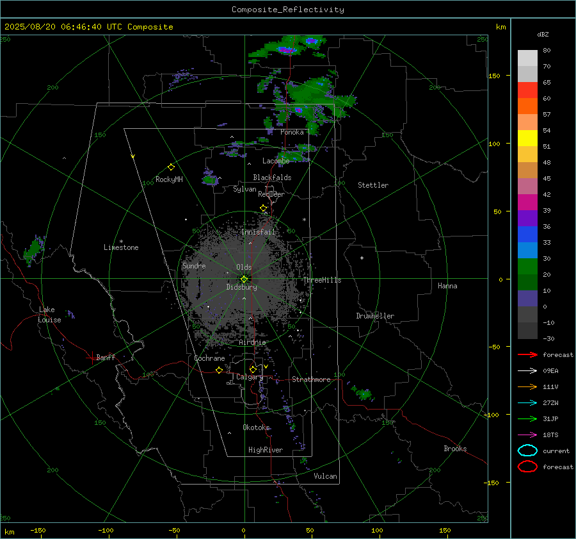Click the Calgary city label

(x=250, y=377)
